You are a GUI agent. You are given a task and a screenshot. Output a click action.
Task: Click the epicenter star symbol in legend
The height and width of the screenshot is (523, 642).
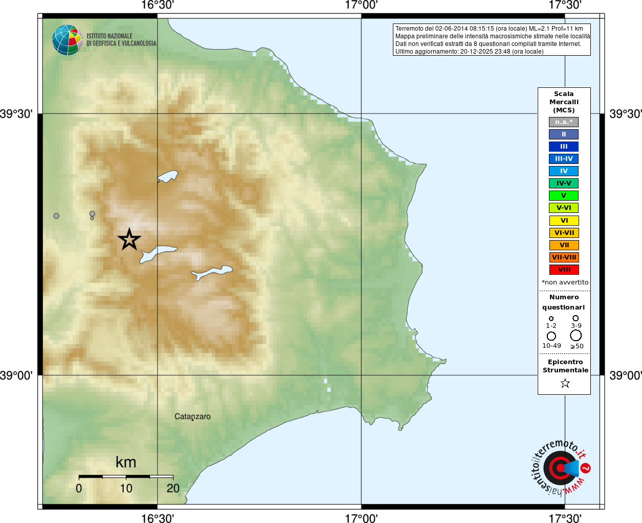[x=565, y=383]
